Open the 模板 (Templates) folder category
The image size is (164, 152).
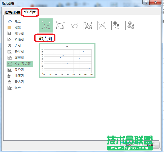(20, 27)
